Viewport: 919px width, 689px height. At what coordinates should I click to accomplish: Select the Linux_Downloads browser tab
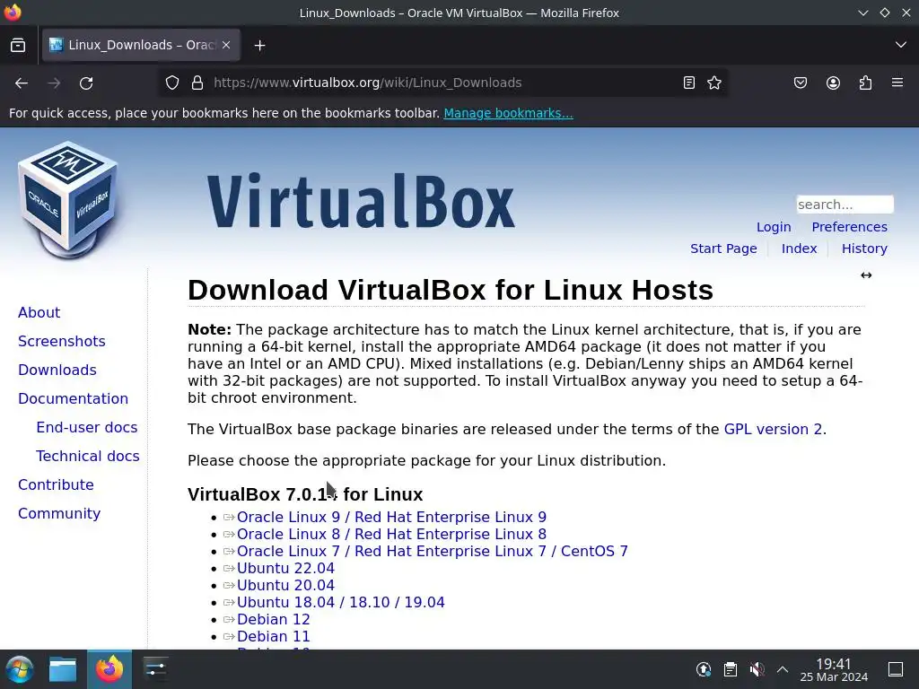click(141, 45)
